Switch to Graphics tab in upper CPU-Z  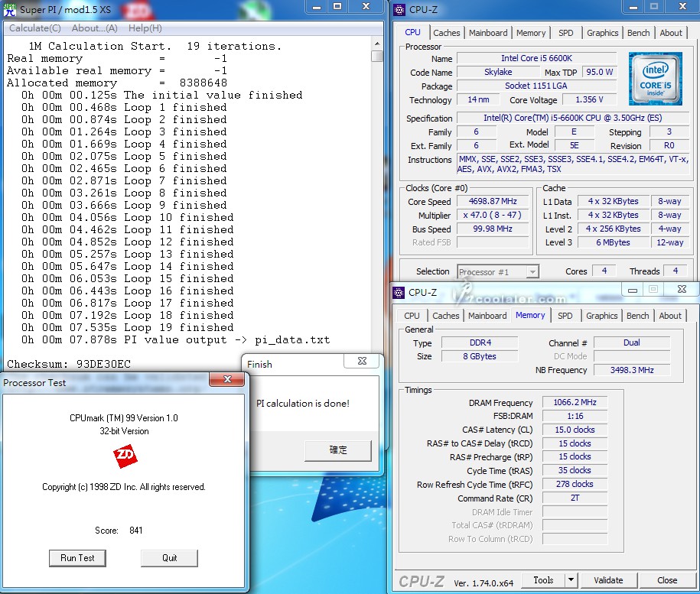pos(602,33)
